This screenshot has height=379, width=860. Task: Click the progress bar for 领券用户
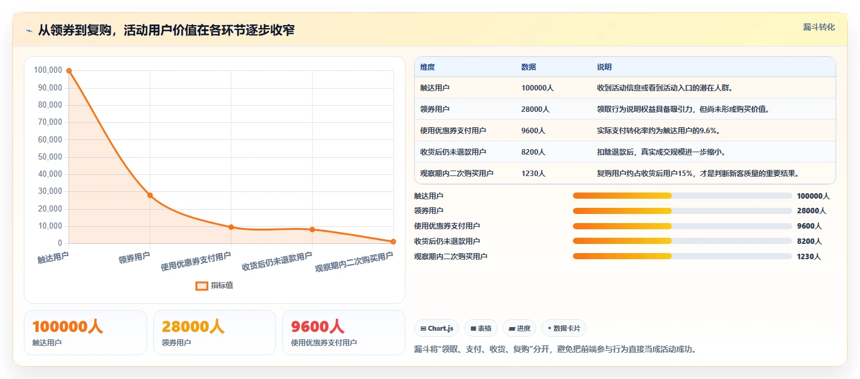[x=682, y=211]
